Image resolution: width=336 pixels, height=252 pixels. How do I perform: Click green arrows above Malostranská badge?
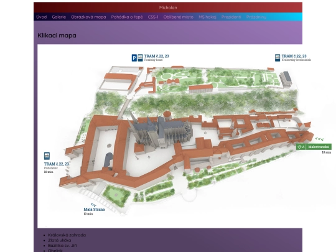(319, 139)
